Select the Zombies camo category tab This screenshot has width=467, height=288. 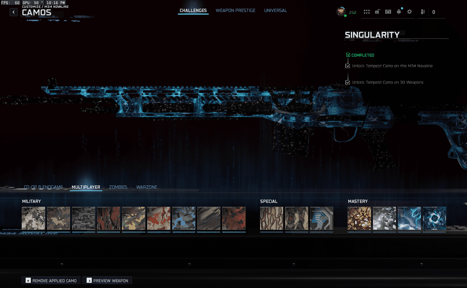118,187
